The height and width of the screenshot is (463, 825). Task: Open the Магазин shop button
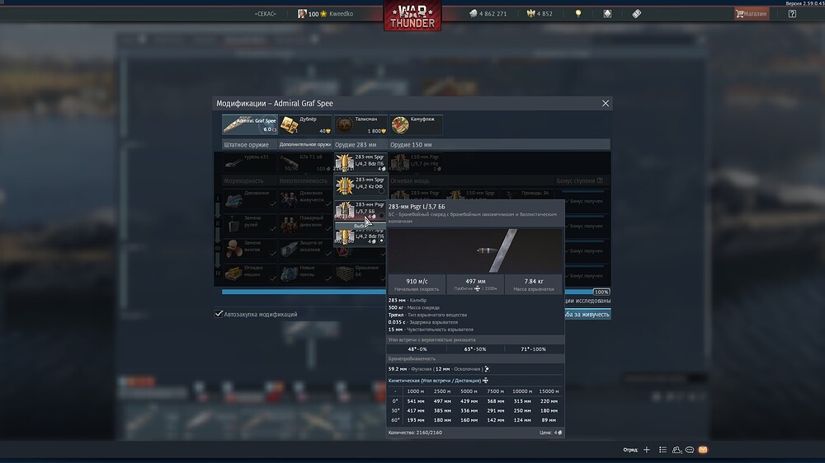pyautogui.click(x=752, y=14)
